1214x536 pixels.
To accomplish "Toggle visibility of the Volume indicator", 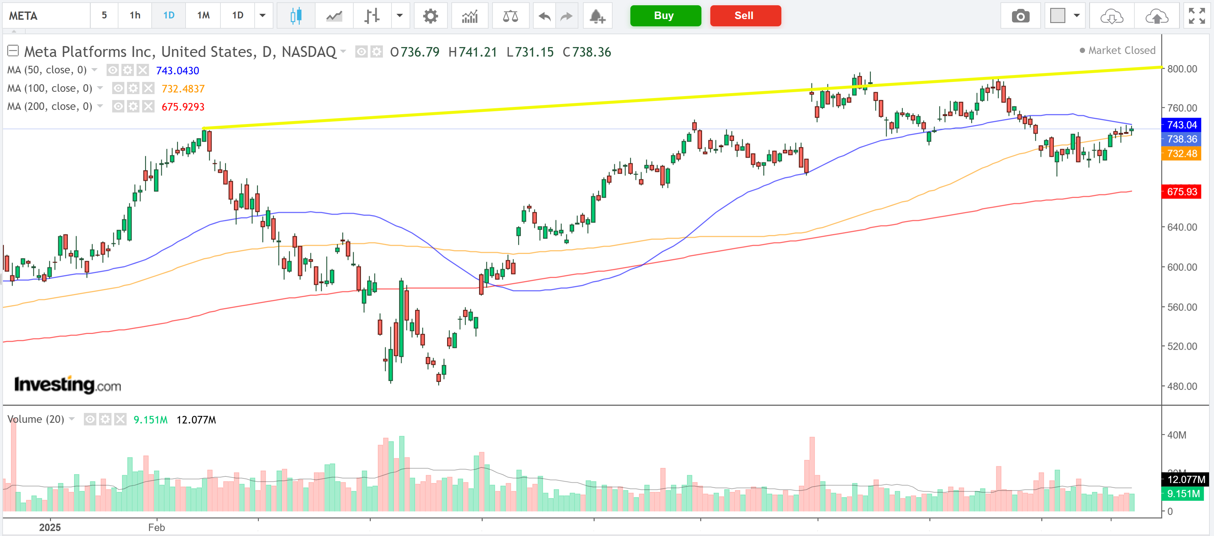I will (x=90, y=419).
